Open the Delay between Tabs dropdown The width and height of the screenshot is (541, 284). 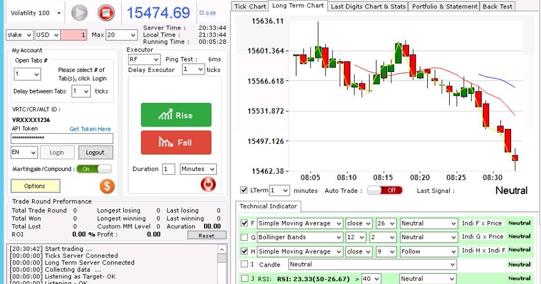(81, 91)
